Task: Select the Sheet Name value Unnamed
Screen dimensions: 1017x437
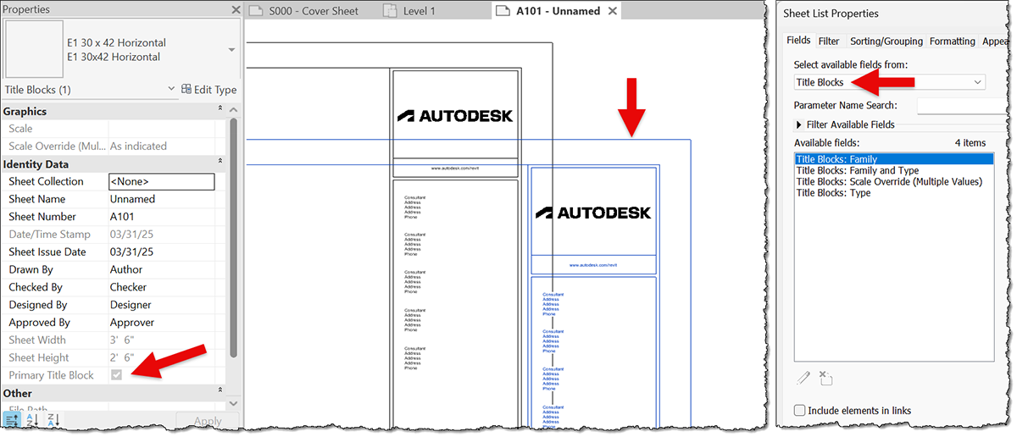Action: [132, 199]
